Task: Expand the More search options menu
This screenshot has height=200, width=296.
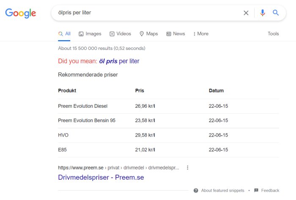Action: 201,34
